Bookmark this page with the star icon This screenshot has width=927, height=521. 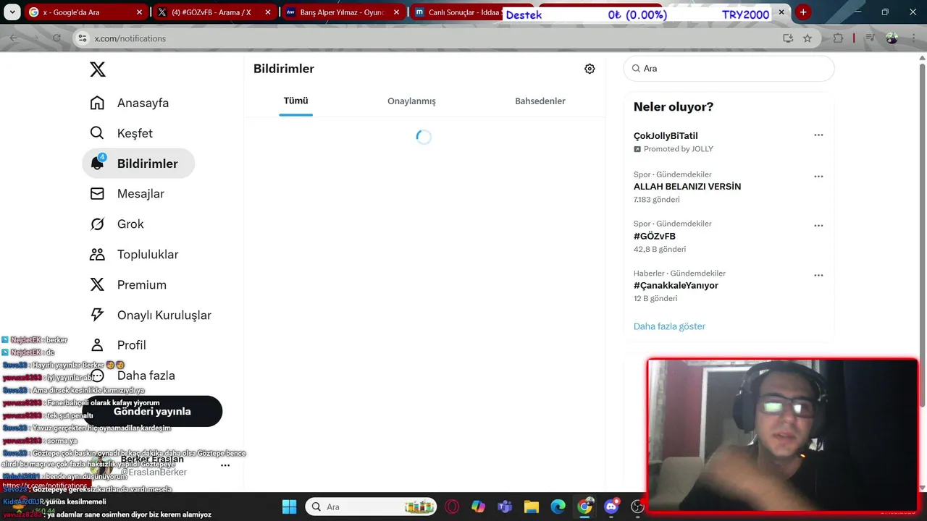[808, 38]
